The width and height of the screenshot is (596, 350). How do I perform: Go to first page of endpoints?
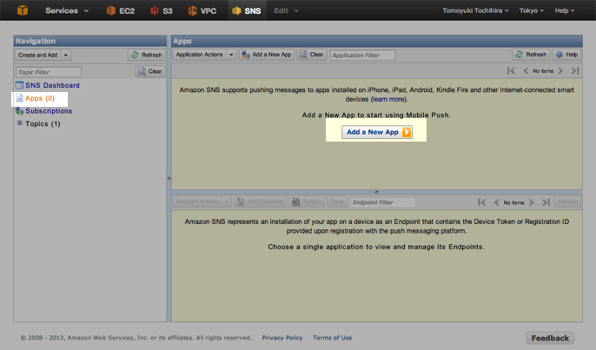click(x=481, y=202)
